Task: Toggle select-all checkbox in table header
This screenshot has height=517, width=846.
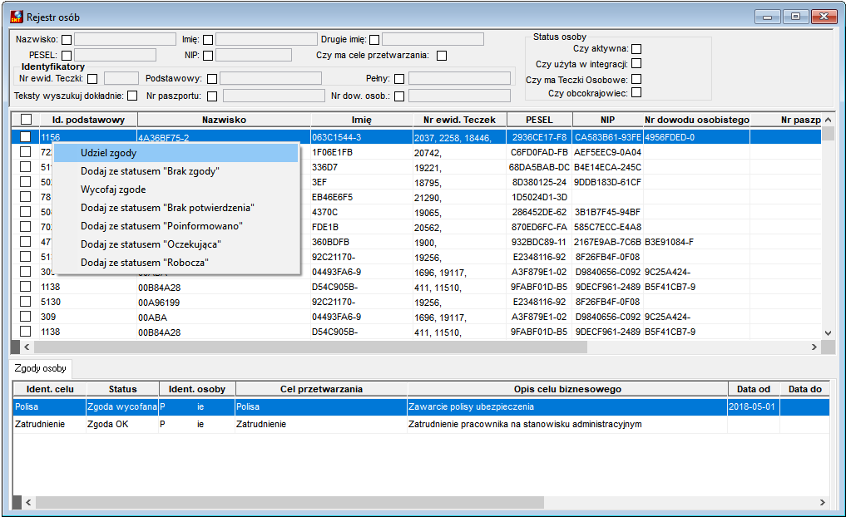Action: [x=26, y=119]
